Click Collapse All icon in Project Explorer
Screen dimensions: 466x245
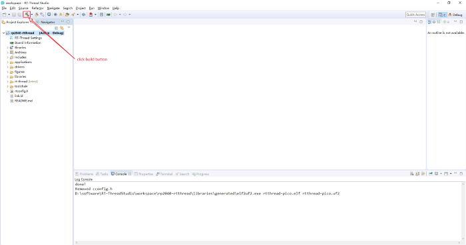[56, 28]
